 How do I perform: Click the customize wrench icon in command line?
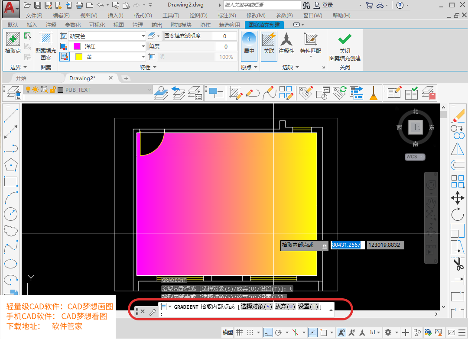click(x=153, y=312)
